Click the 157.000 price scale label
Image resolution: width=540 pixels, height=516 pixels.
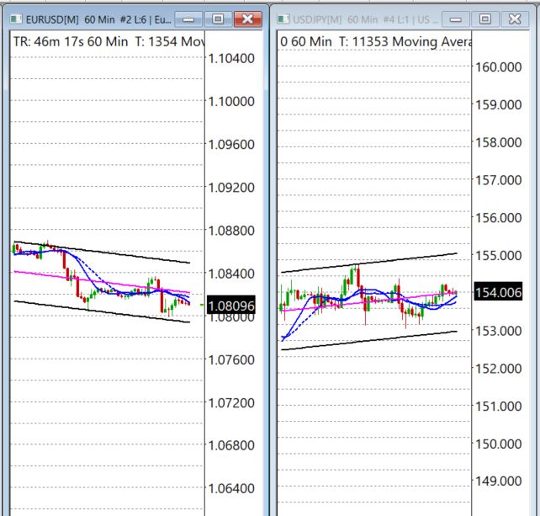498,180
